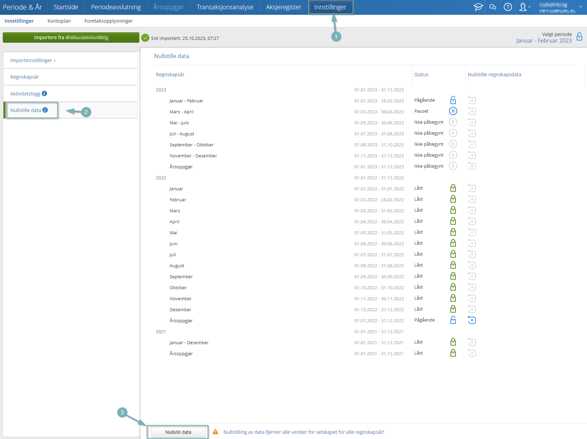Click the lock icon for November 2022
The width and height of the screenshot is (587, 439).
453,298
